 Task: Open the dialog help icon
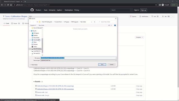coord(115,25)
